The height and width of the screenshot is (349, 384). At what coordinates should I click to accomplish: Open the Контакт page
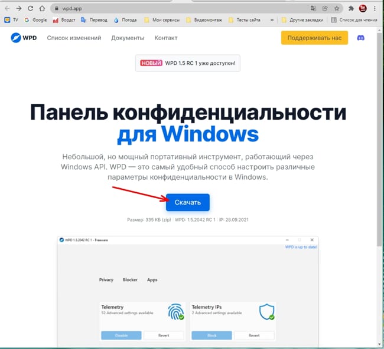point(166,38)
